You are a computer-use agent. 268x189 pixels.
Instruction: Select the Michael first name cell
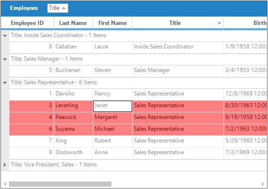112,130
